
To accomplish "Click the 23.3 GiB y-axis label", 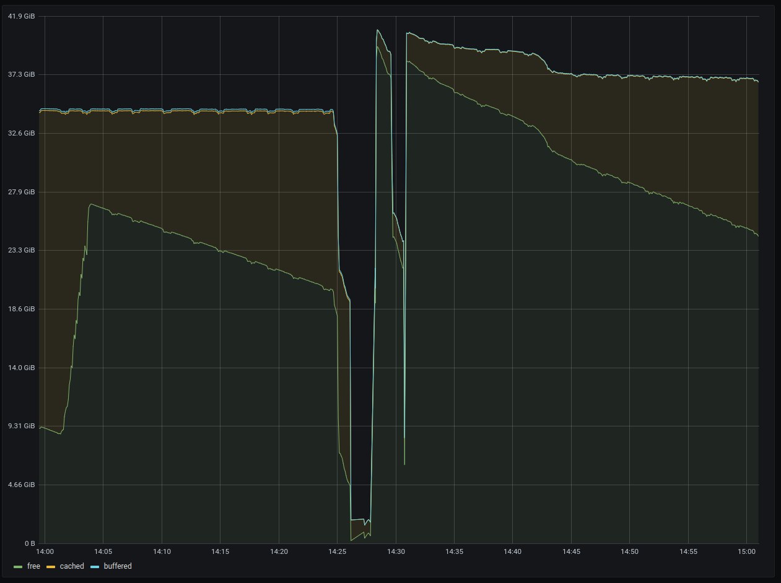I will click(x=22, y=250).
